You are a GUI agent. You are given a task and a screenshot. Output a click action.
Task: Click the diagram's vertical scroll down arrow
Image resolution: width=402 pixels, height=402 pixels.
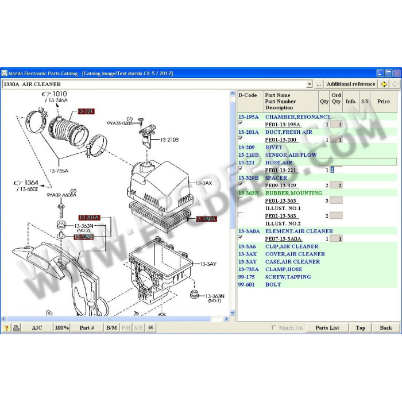point(233,312)
